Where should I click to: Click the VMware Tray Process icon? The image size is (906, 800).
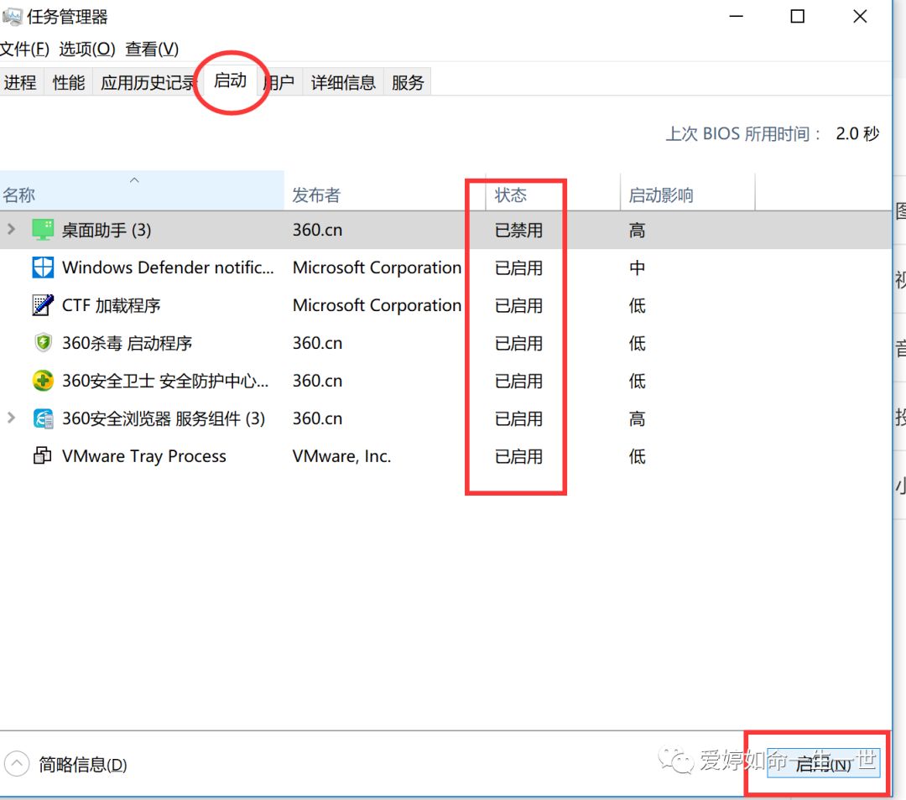[43, 455]
